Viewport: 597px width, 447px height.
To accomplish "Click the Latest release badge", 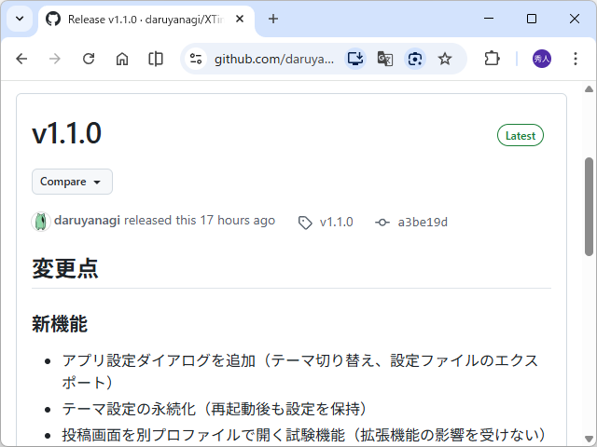I will click(521, 135).
